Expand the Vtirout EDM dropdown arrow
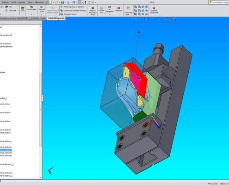Viewport: 229px width, 185px height. tap(42, 14)
